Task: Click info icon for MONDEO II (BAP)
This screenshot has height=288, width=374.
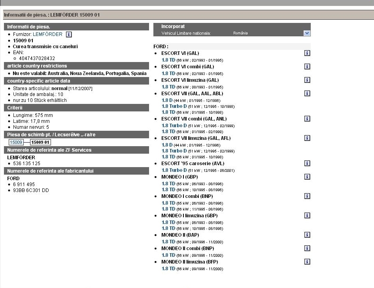Action: pyautogui.click(x=307, y=235)
